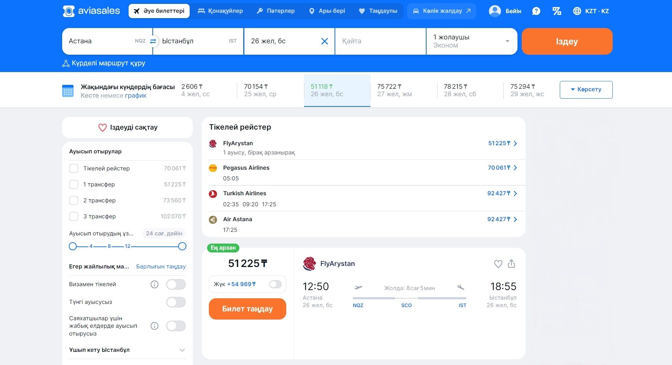Click the aviasales logo
Image resolution: width=672 pixels, height=365 pixels.
(x=91, y=11)
